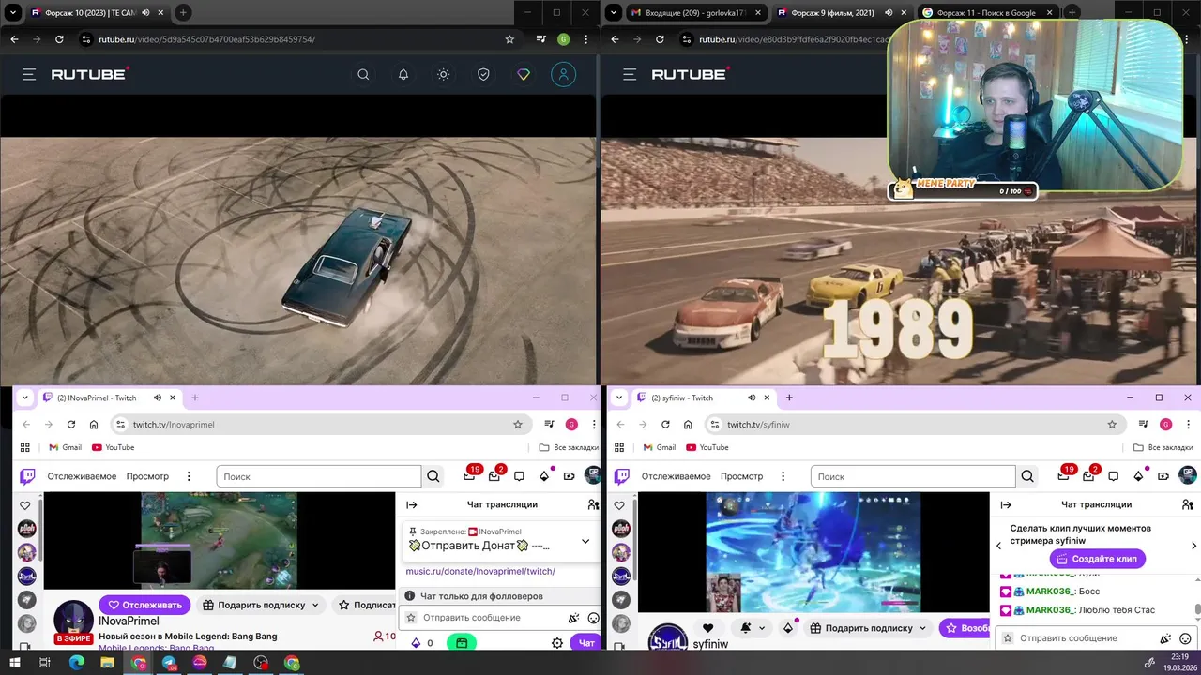Click Подарить подписку in INovaPrimel window

coord(261,605)
